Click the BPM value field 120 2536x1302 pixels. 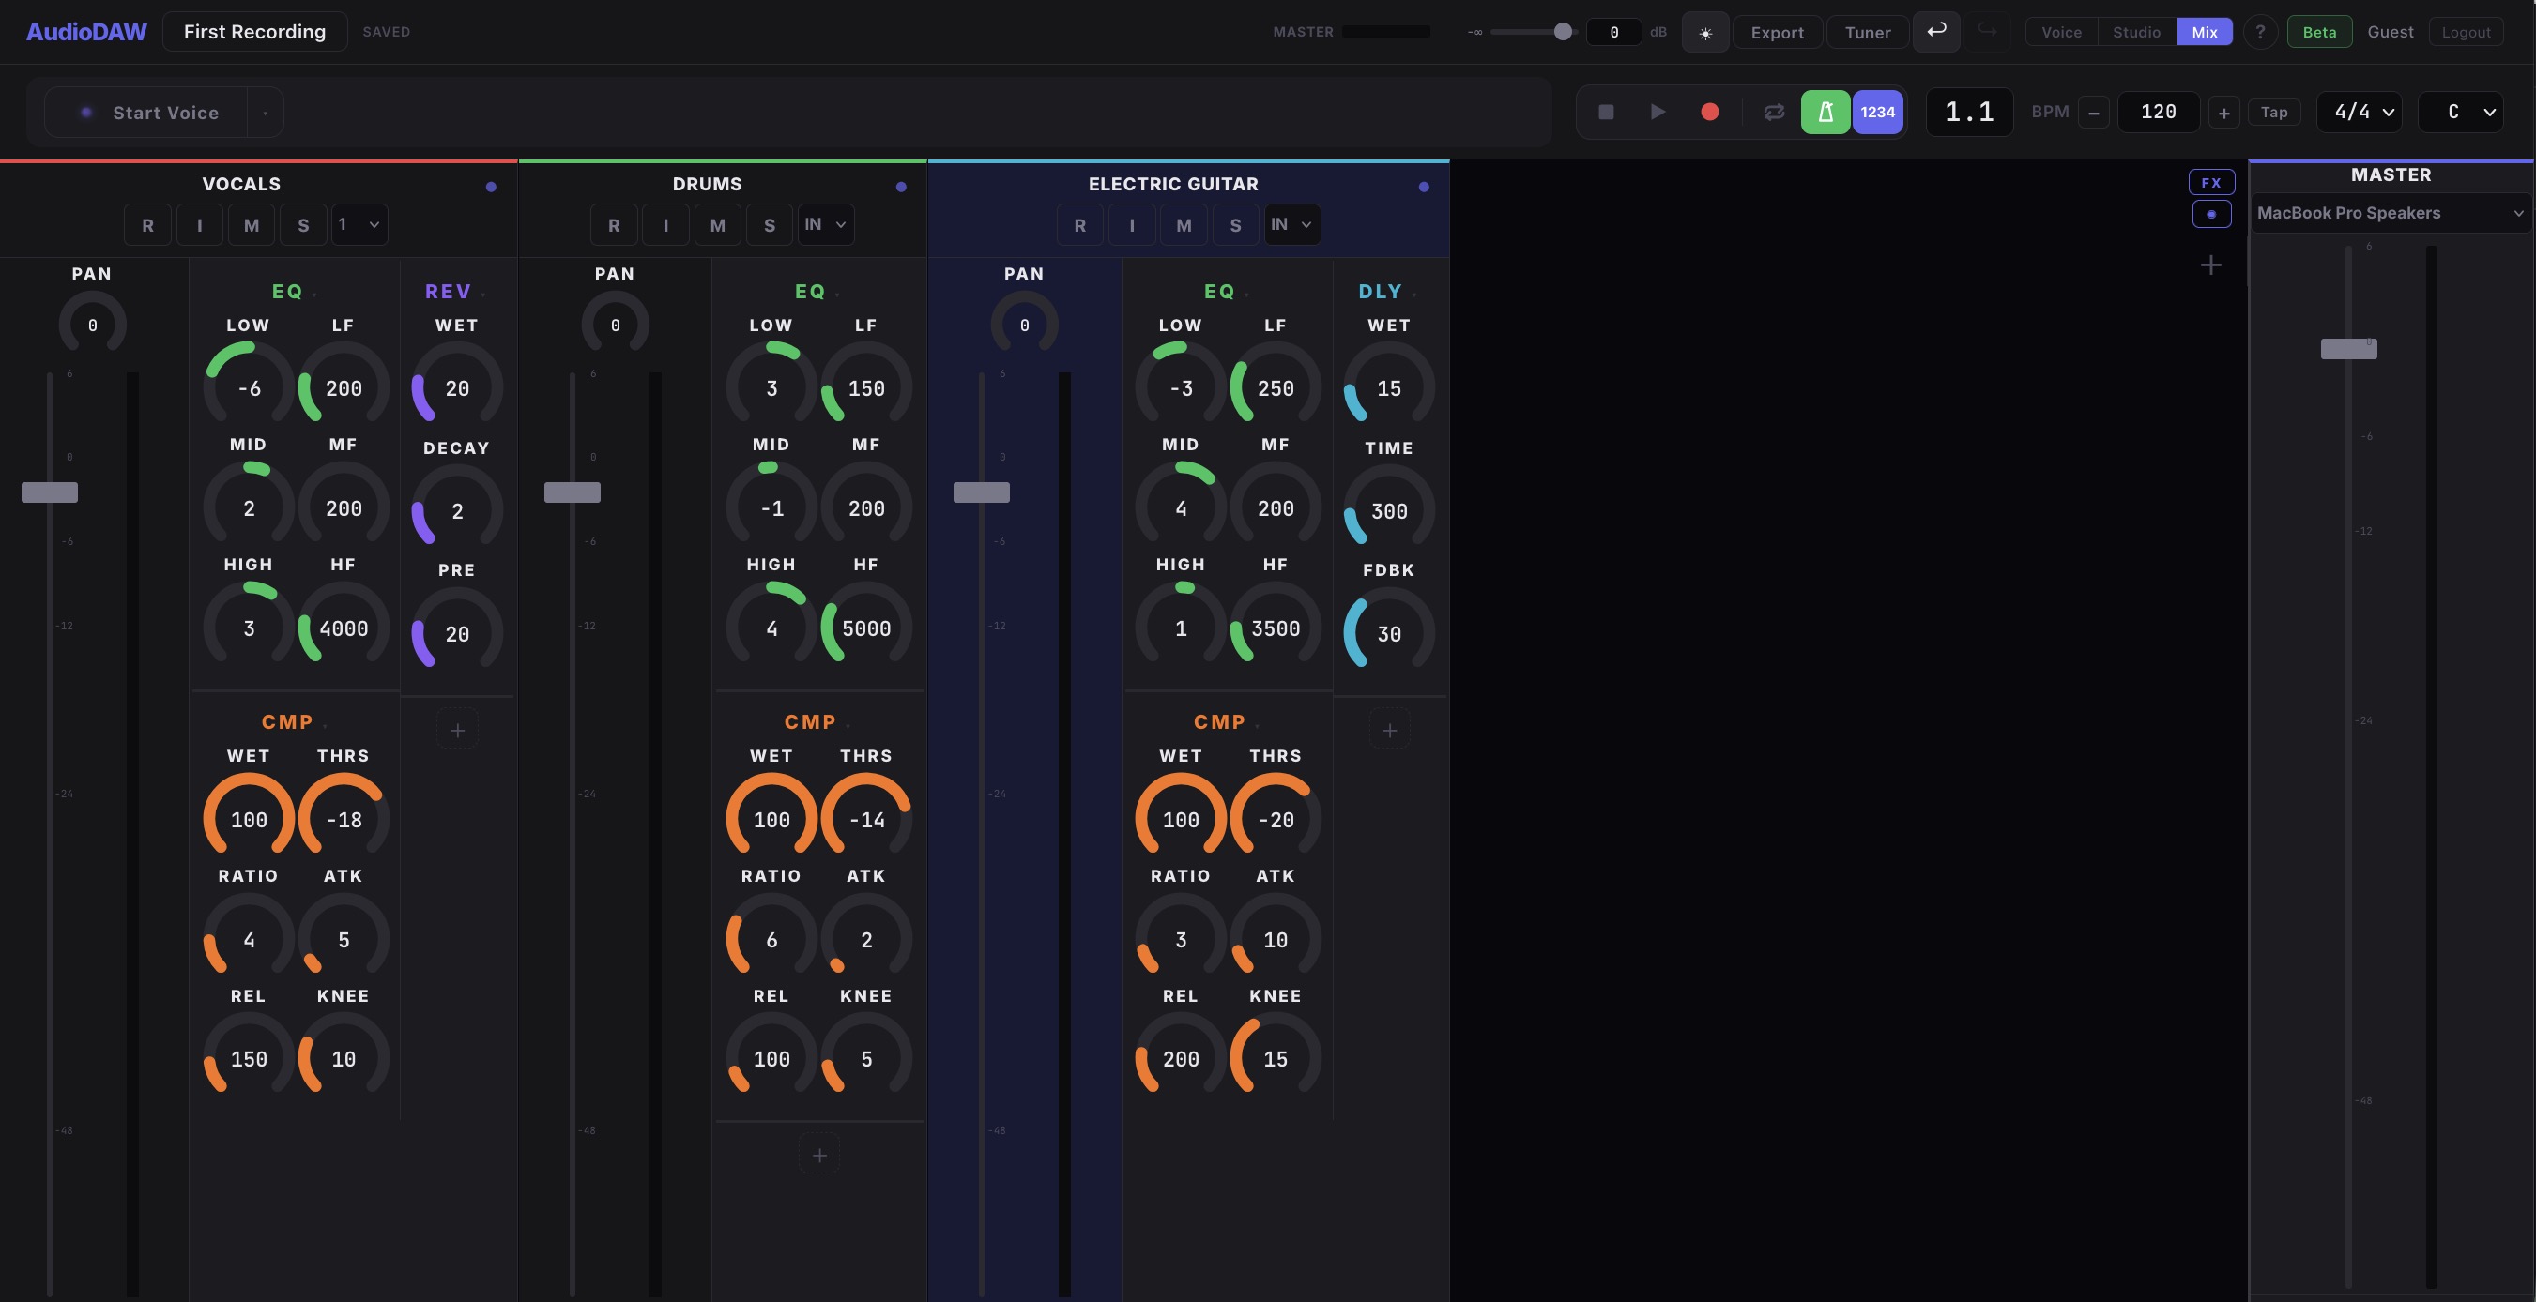(2158, 113)
